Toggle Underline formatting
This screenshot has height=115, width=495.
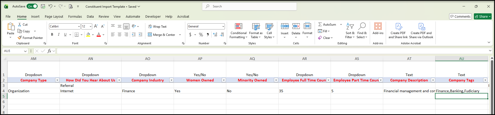click(x=65, y=35)
